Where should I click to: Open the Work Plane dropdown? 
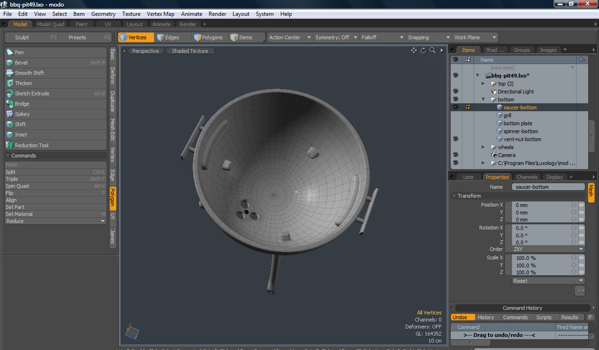click(x=475, y=37)
